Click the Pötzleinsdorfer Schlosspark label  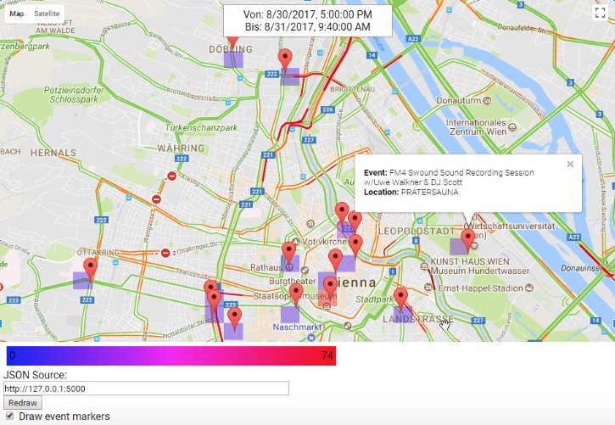point(74,95)
